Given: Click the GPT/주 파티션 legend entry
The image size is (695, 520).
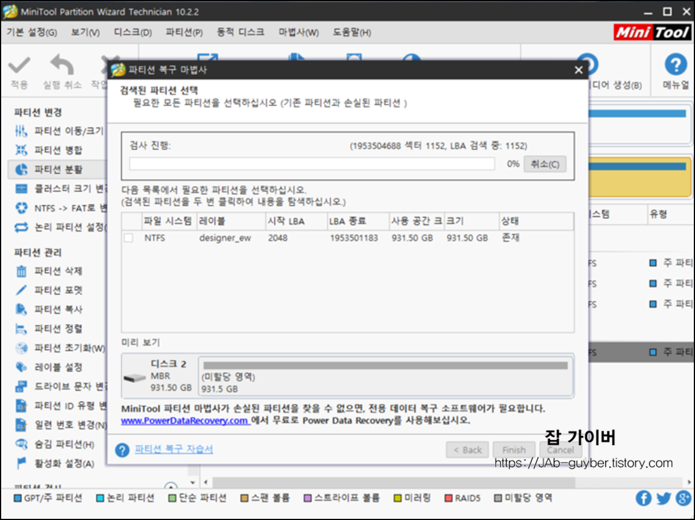Looking at the screenshot, I should tap(47, 498).
